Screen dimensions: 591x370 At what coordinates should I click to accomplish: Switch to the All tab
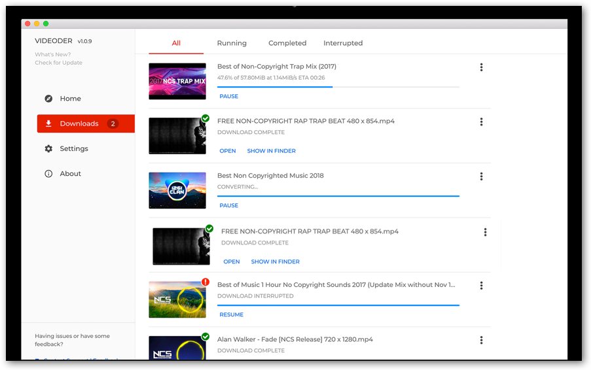(176, 43)
